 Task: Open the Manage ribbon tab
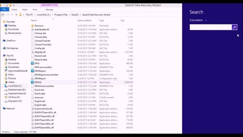[x=49, y=10]
